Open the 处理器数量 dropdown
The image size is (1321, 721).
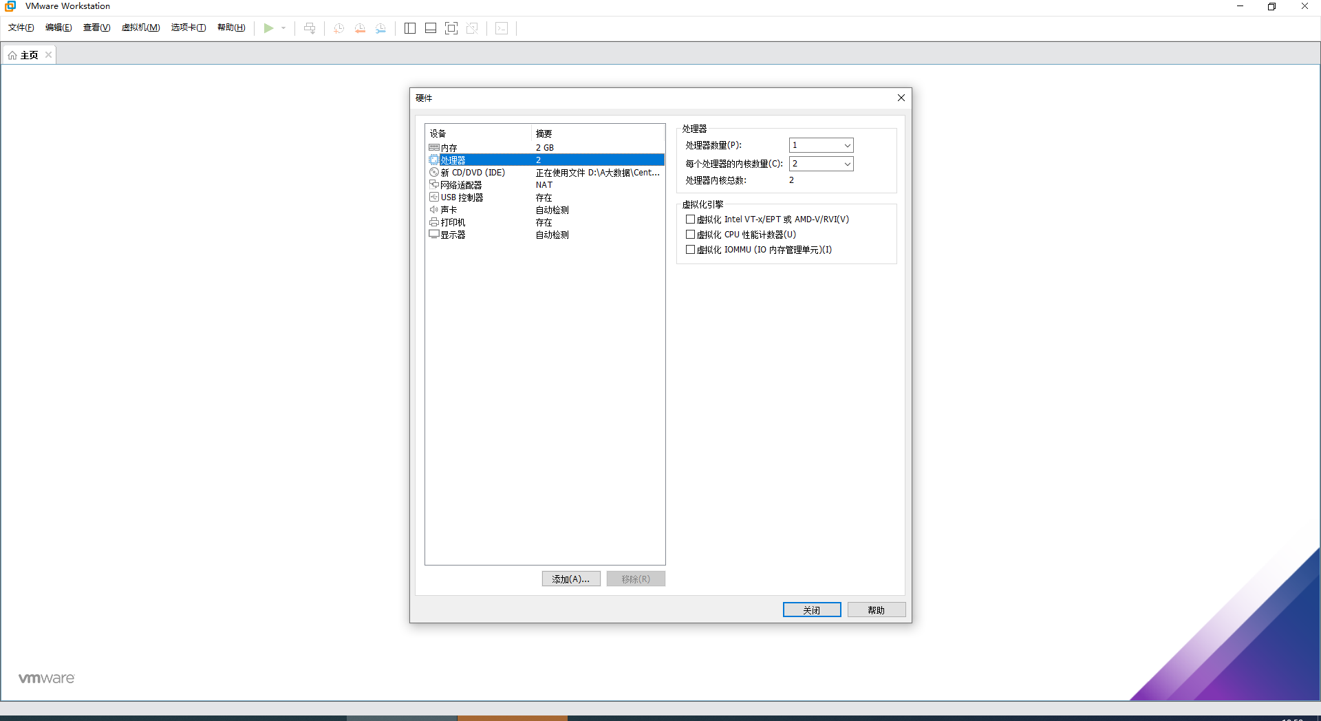click(821, 145)
